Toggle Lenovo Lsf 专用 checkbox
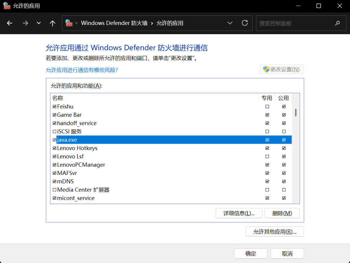This screenshot has height=263, width=350. 267,157
